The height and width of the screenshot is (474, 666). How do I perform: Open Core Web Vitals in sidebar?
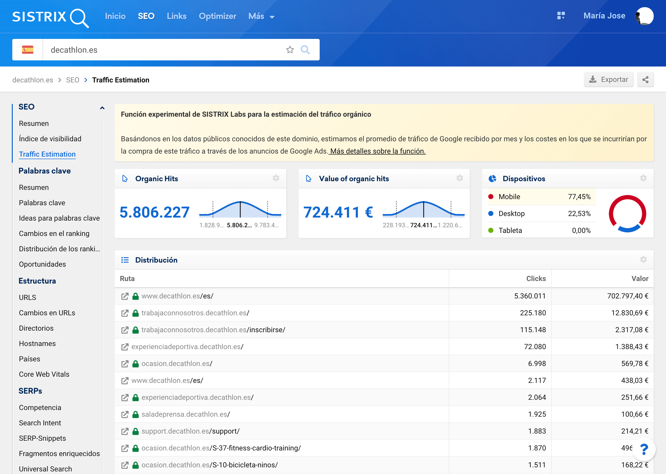tap(44, 374)
